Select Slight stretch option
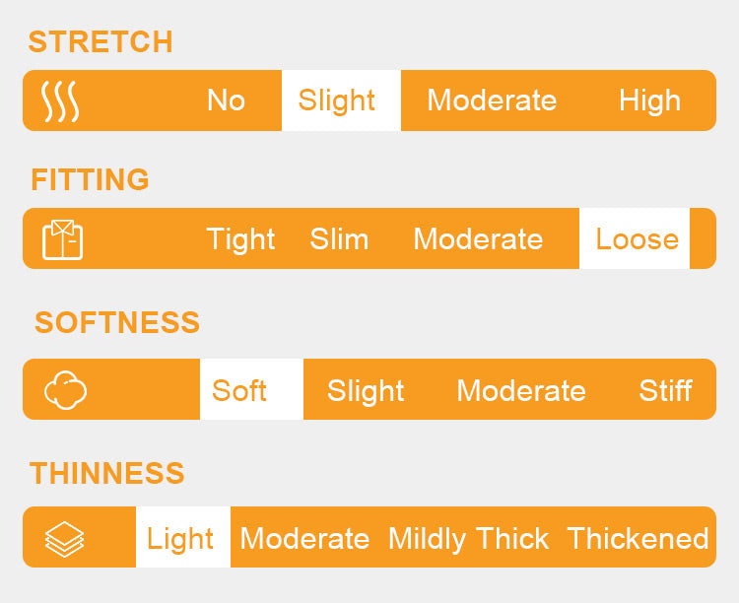This screenshot has height=603, width=739. (x=337, y=100)
